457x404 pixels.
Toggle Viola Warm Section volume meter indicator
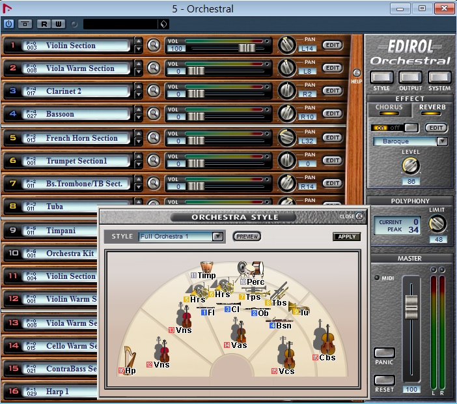pos(267,64)
